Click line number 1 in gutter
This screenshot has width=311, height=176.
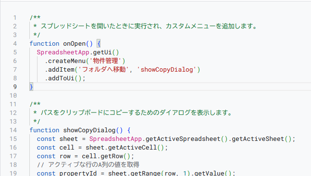coord(15,18)
